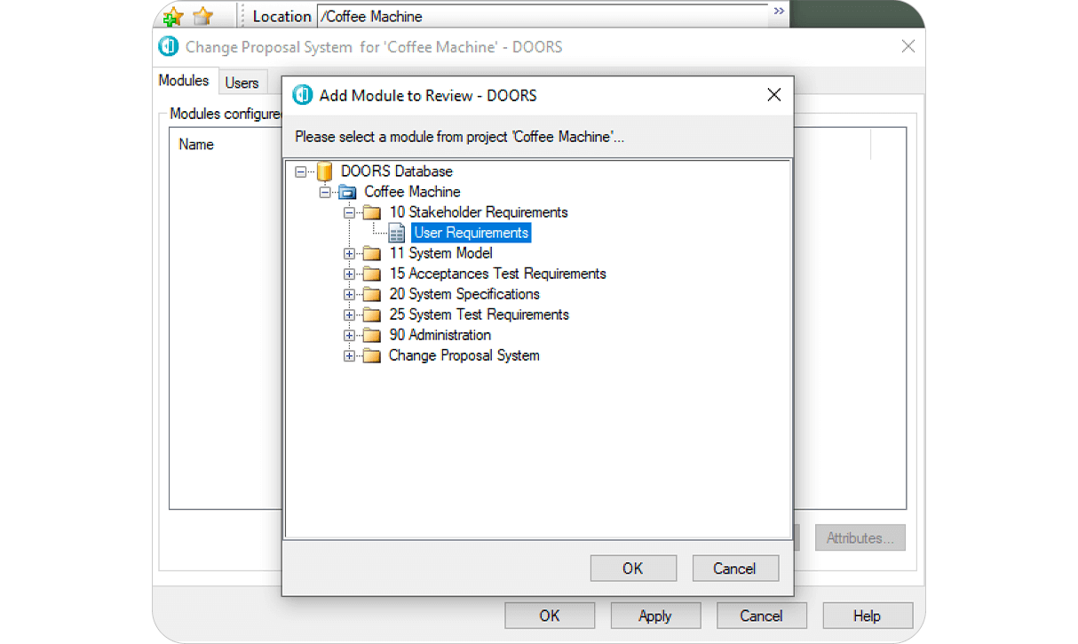This screenshot has height=644, width=1078.
Task: Collapse the Coffee Machine project node
Action: tap(326, 191)
